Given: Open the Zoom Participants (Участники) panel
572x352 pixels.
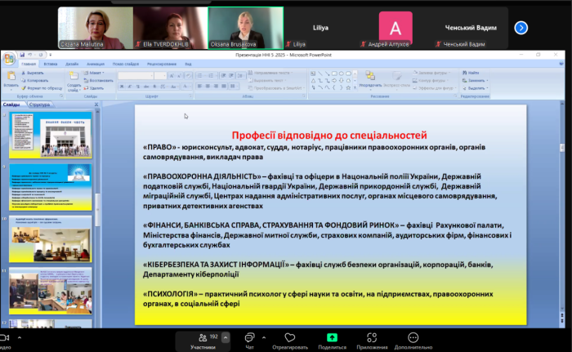Looking at the screenshot, I should pyautogui.click(x=202, y=339).
